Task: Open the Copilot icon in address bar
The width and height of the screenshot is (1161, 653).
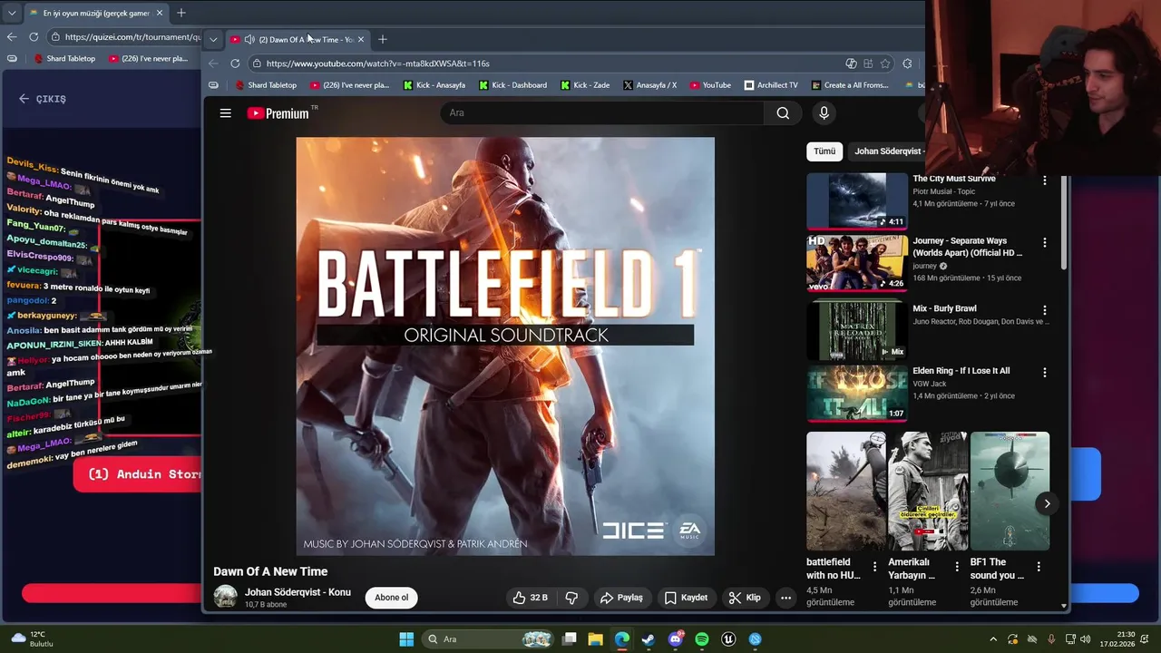Action: click(851, 63)
